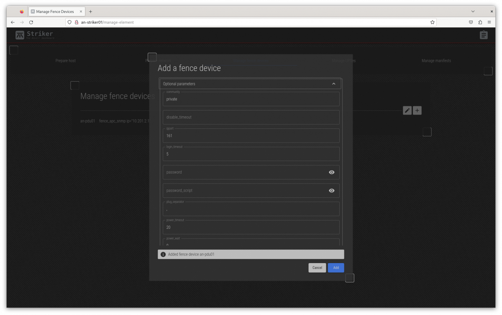Click the community input field
Image resolution: width=502 pixels, height=315 pixels.
(251, 99)
